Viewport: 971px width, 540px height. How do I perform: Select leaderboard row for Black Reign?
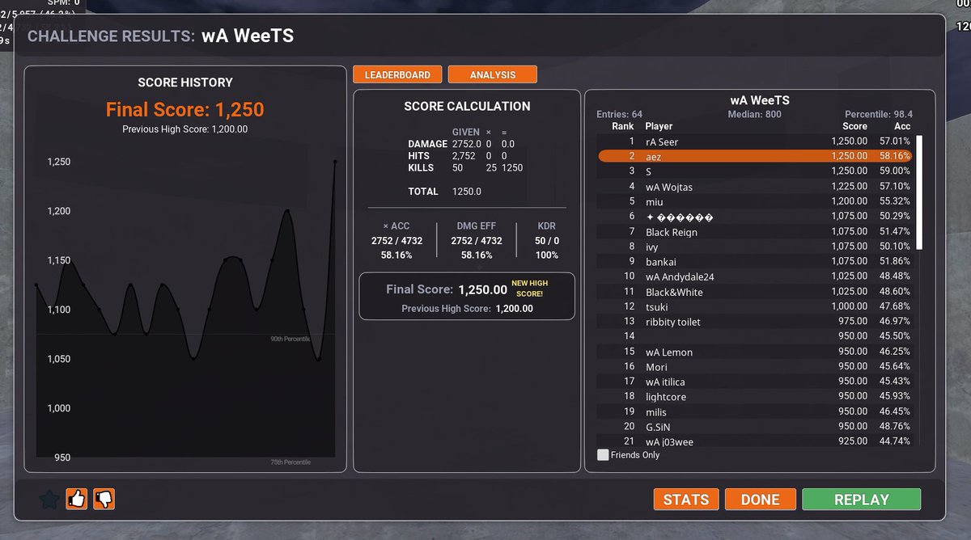coord(754,232)
